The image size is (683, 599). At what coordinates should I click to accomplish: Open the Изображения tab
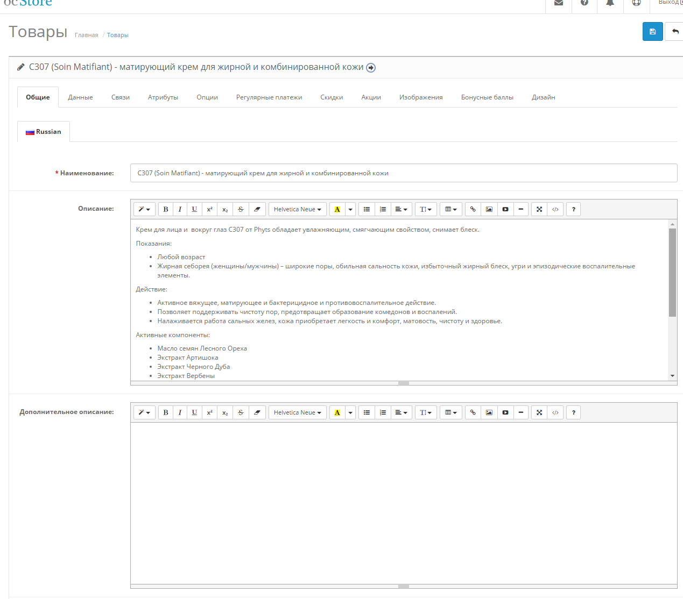[x=421, y=97]
